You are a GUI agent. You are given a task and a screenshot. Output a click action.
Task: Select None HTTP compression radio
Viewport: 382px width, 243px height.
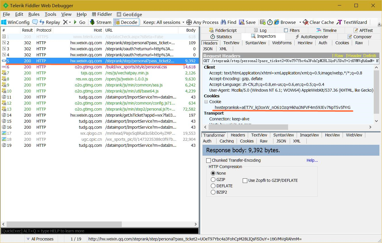pyautogui.click(x=213, y=173)
